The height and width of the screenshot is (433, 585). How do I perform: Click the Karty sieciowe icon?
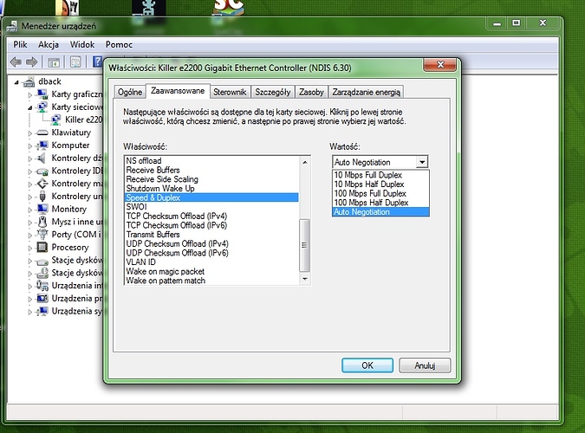(x=42, y=107)
